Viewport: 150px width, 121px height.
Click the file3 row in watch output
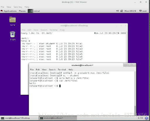[x=52, y=49]
